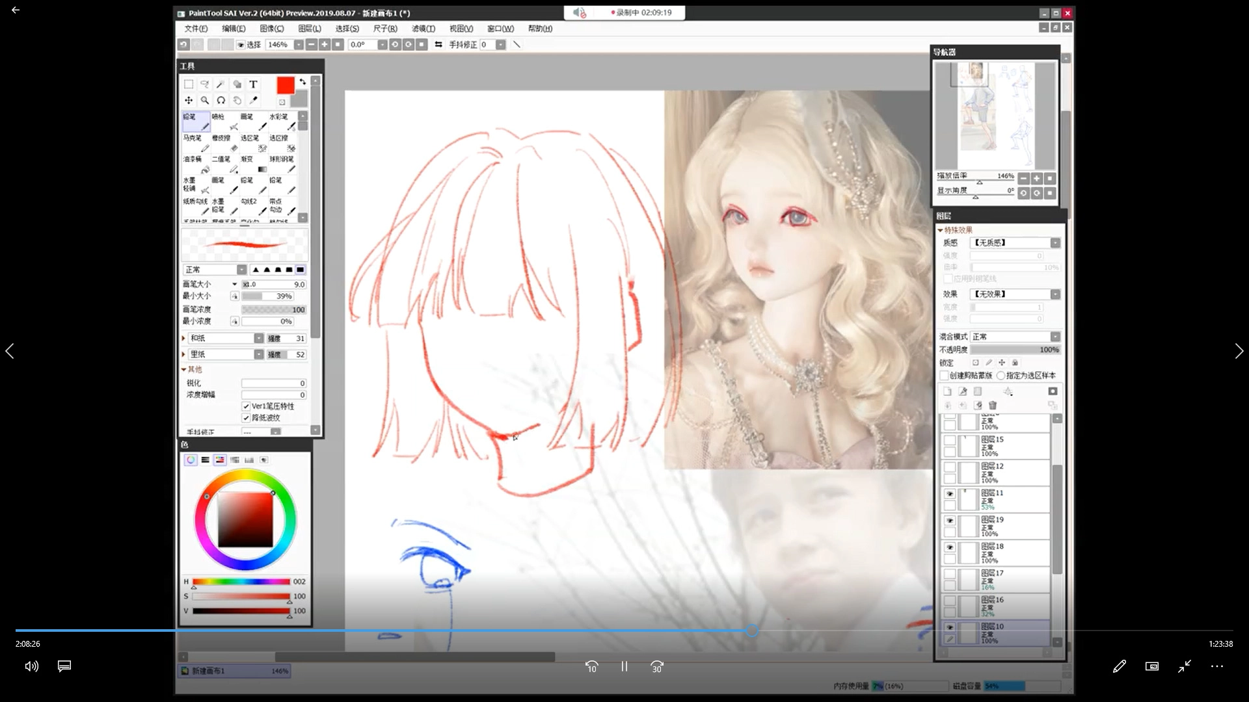This screenshot has width=1249, height=702.
Task: Open the 图层(L) menu
Action: point(310,29)
